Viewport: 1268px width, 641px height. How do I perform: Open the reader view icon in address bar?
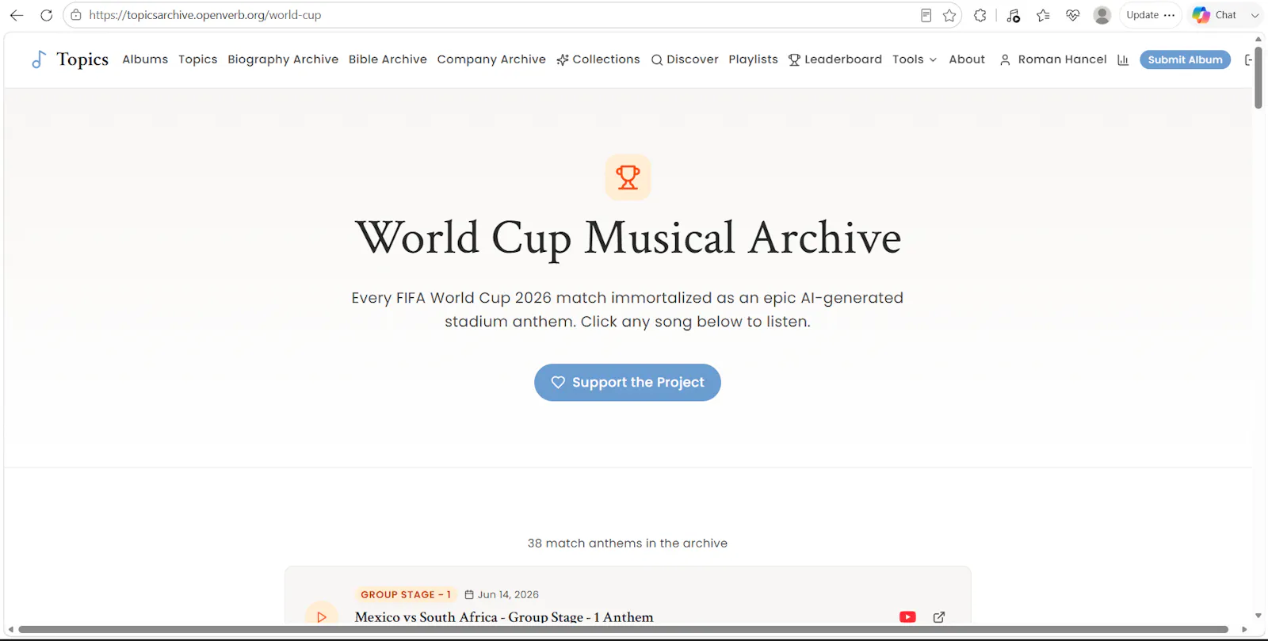(926, 15)
